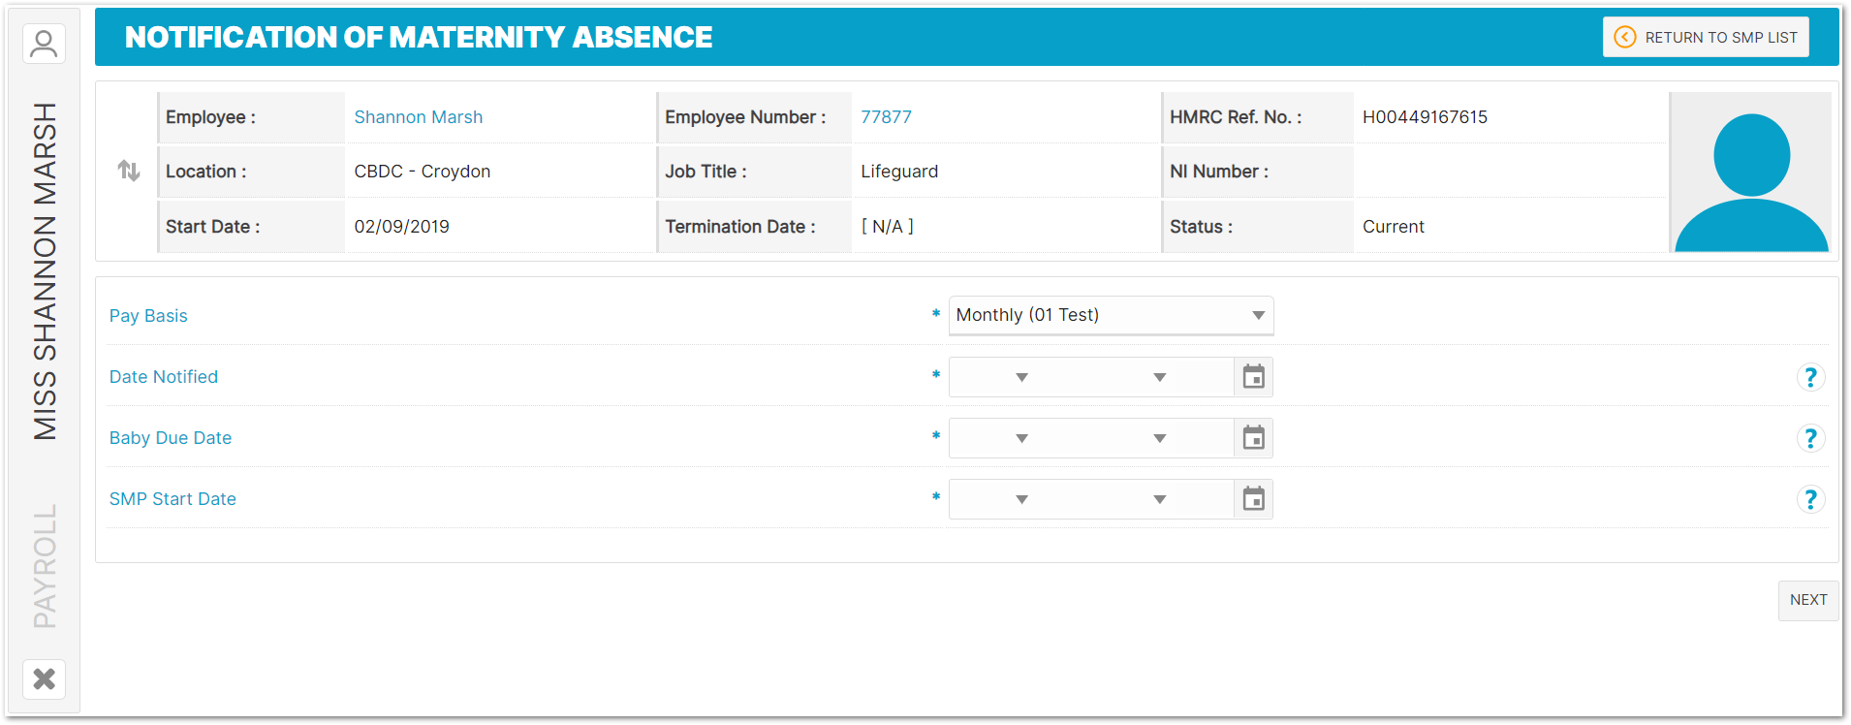Viewport: 1851px width, 725px height.
Task: Click the user profile icon in sidebar
Action: point(44,44)
